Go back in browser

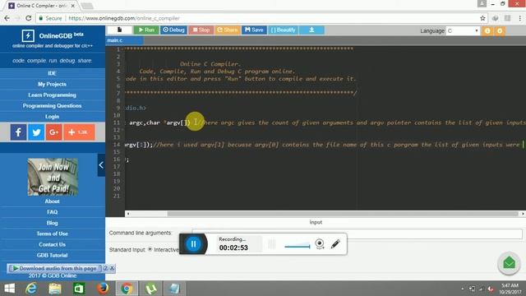click(7, 18)
